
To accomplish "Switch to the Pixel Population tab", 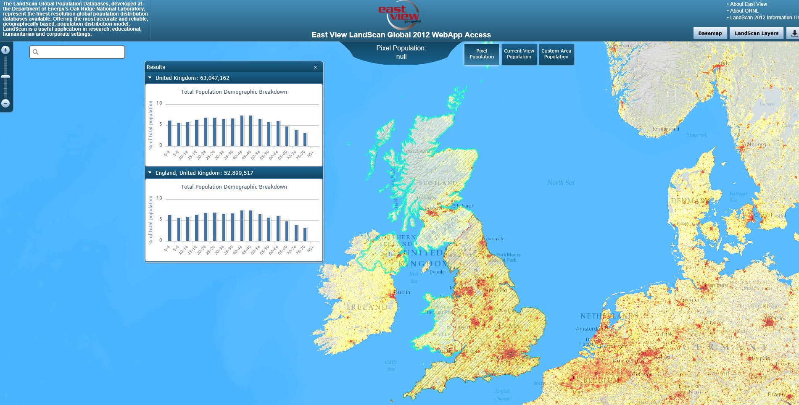I will (x=481, y=54).
